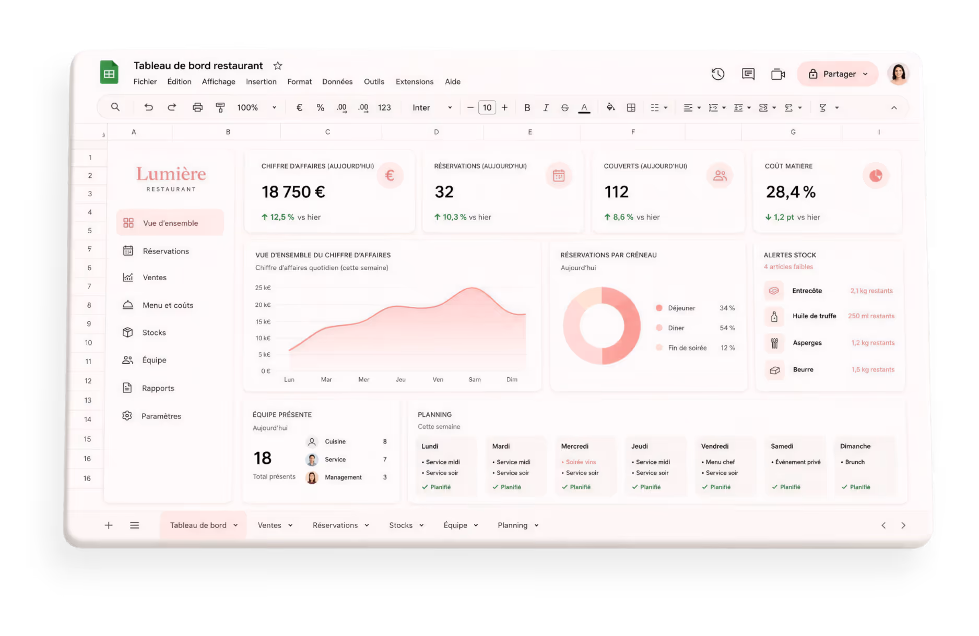Click the Déjeuner legend color dot

click(x=659, y=308)
